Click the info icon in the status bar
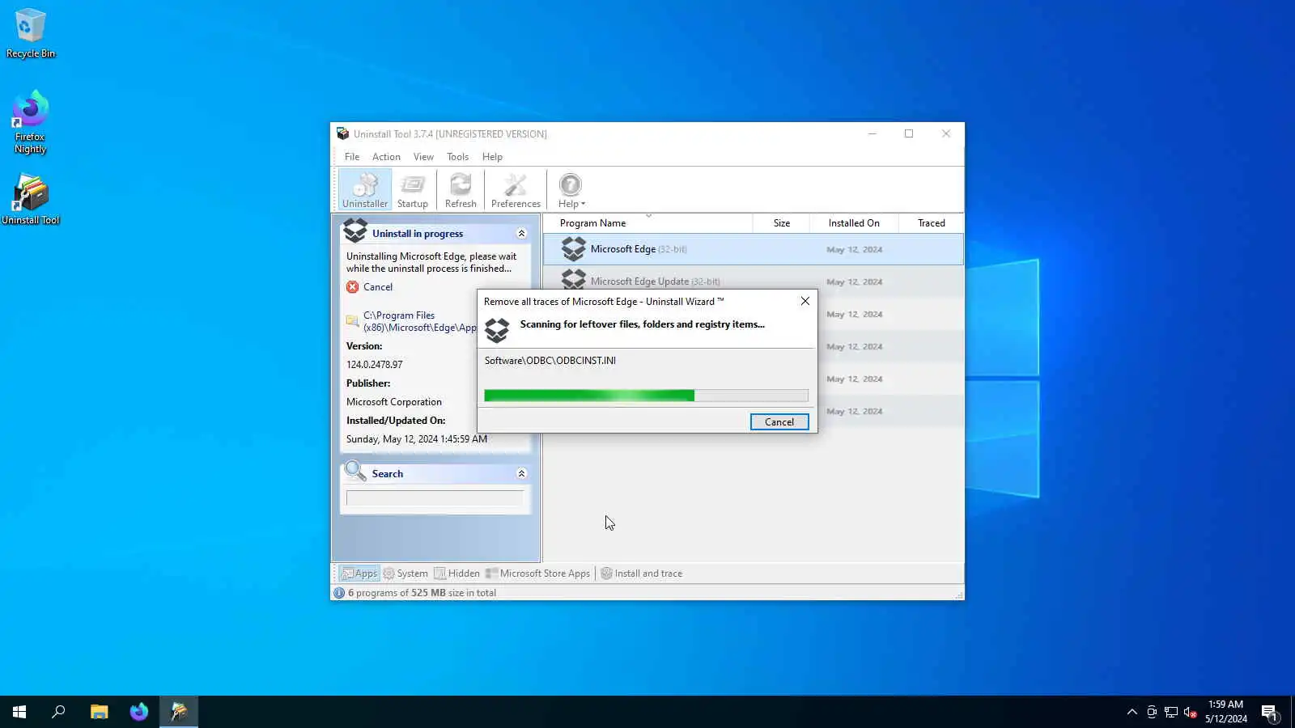Screen dimensions: 1295x728 [x=339, y=593]
